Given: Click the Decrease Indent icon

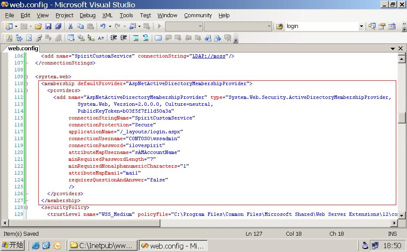Looking at the screenshot, I should [x=113, y=38].
